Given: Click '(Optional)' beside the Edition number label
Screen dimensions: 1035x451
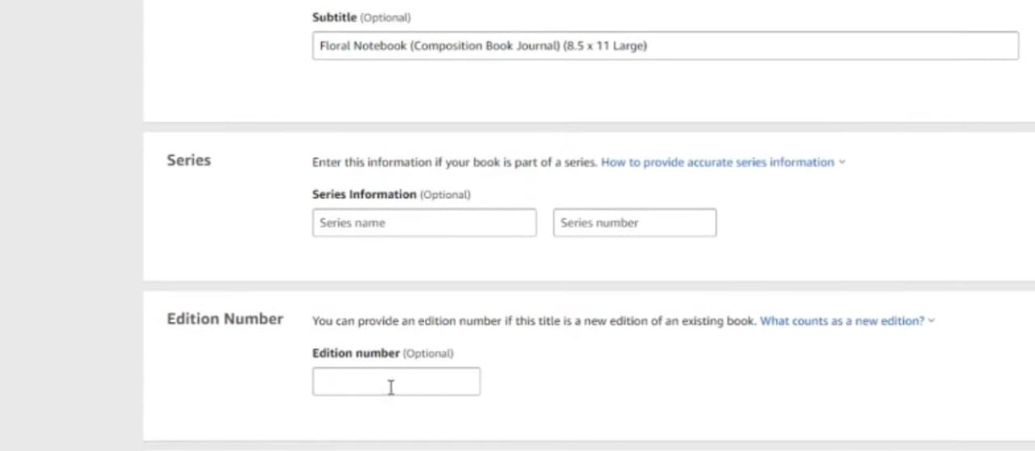Looking at the screenshot, I should pos(428,353).
